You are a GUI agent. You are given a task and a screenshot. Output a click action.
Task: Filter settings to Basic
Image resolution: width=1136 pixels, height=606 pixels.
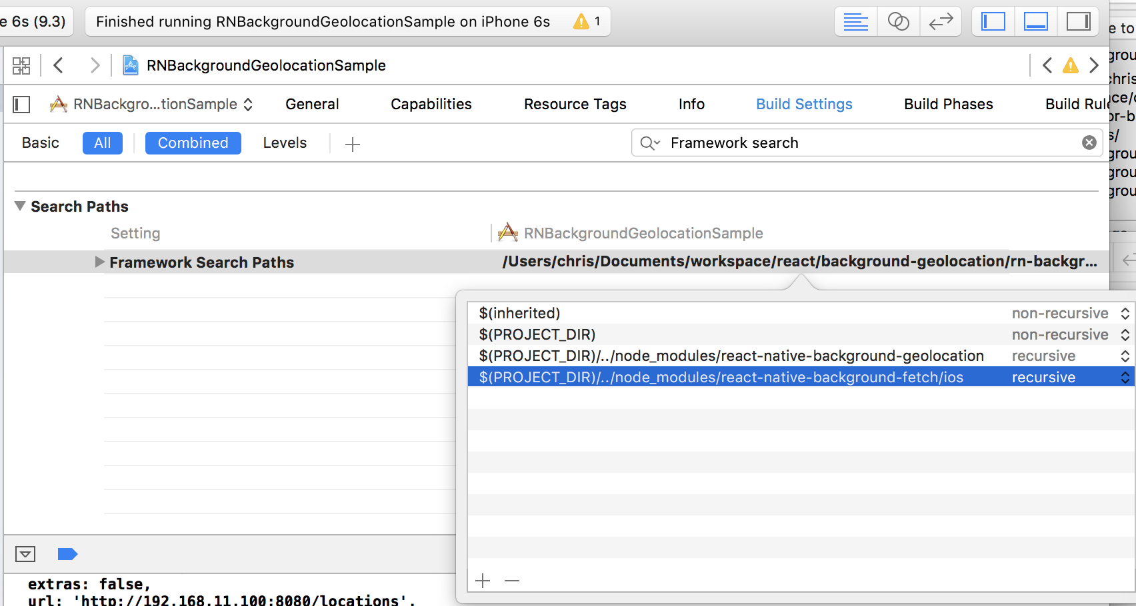tap(41, 143)
